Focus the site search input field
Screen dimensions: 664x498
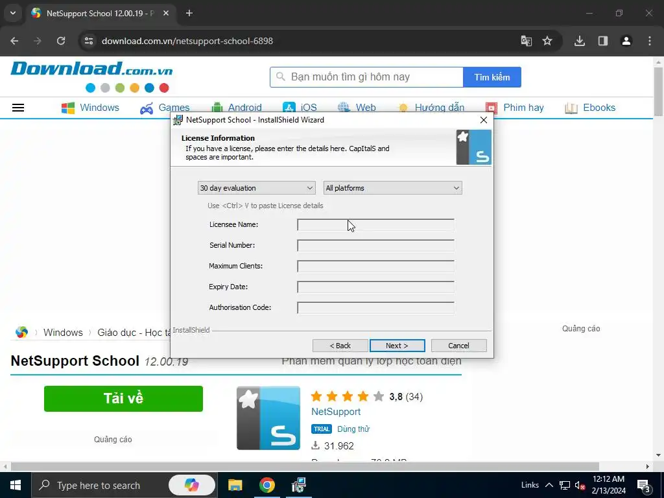(x=367, y=77)
